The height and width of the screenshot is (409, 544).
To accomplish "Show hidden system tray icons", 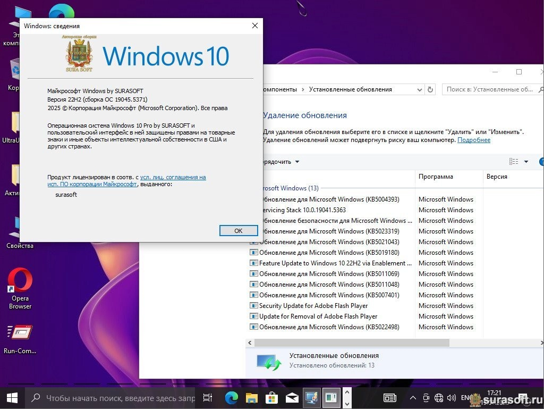I will 413,397.
